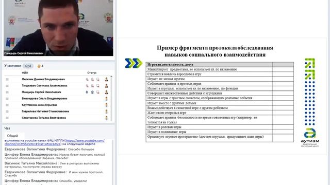This screenshot has height=185, width=330.
Task: Click the screen-share icon for Тющкевич Светлана Анатольевна
Action: (x=98, y=86)
